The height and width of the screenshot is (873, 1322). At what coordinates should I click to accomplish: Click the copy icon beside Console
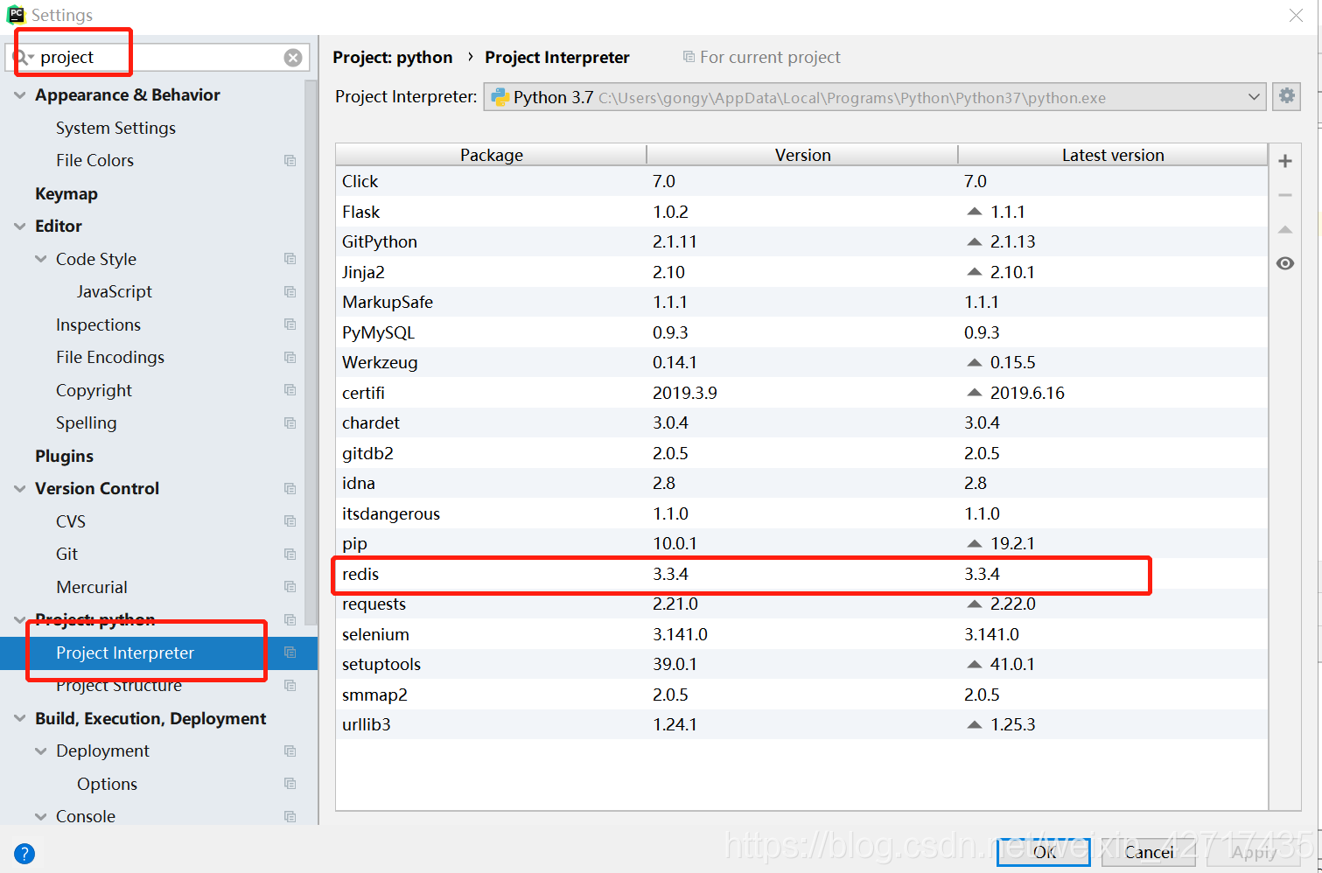[x=290, y=816]
